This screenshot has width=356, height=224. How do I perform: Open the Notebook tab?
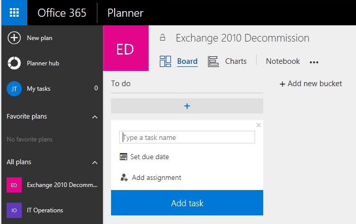tap(283, 61)
